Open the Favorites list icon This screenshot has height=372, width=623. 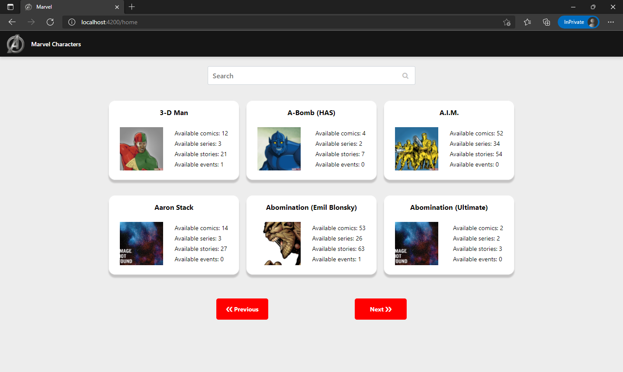[527, 22]
